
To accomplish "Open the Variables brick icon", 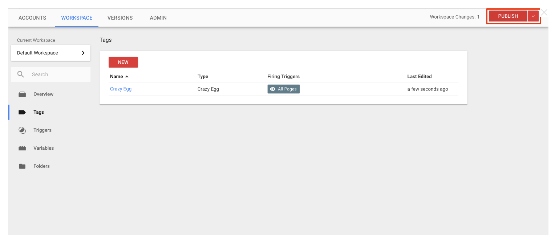I will pos(22,148).
